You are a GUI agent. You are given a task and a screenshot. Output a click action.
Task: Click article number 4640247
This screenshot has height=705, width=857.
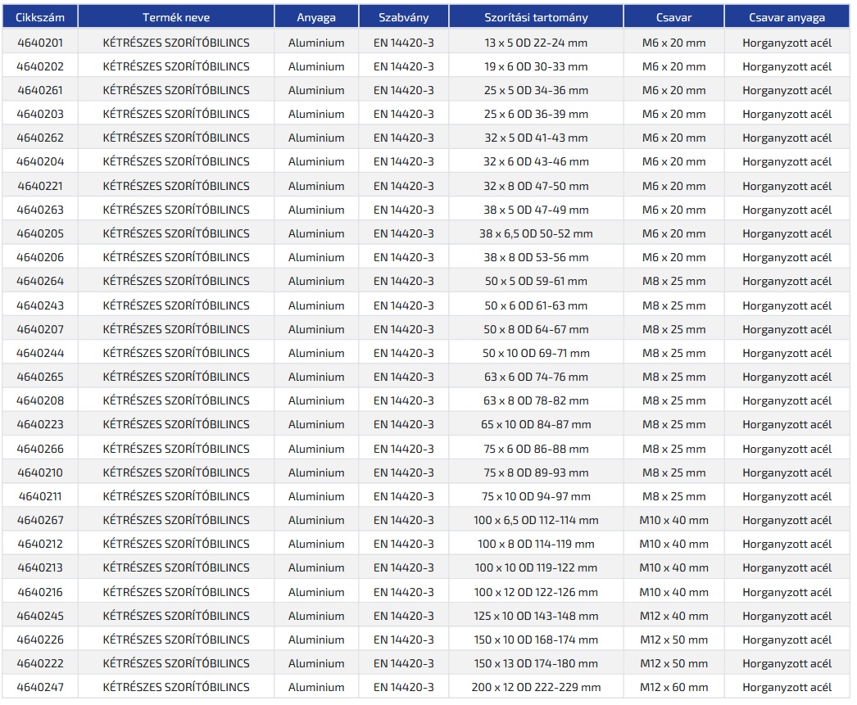pos(40,687)
